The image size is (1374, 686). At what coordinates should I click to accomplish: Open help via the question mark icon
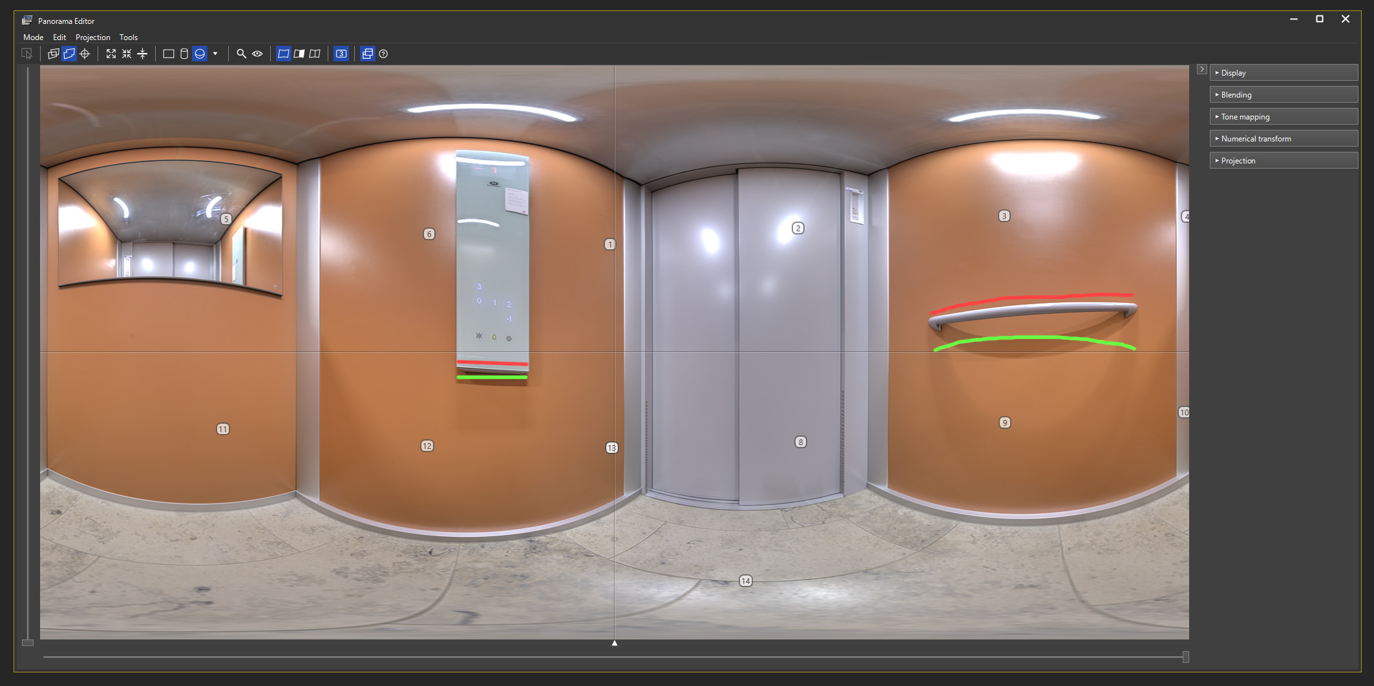383,54
